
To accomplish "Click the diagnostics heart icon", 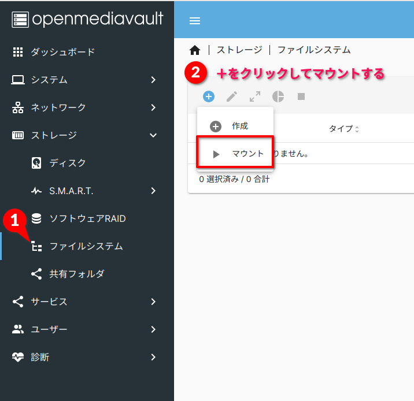I will coord(18,357).
